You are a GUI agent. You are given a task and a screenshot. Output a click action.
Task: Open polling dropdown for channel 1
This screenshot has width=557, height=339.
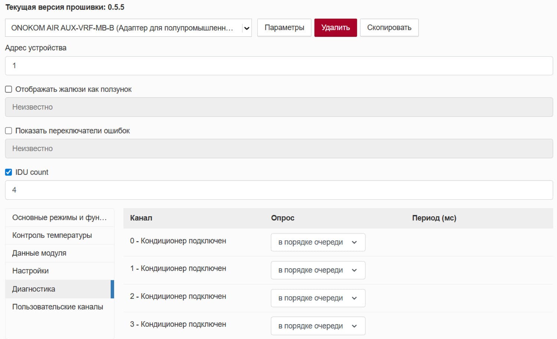click(x=317, y=270)
